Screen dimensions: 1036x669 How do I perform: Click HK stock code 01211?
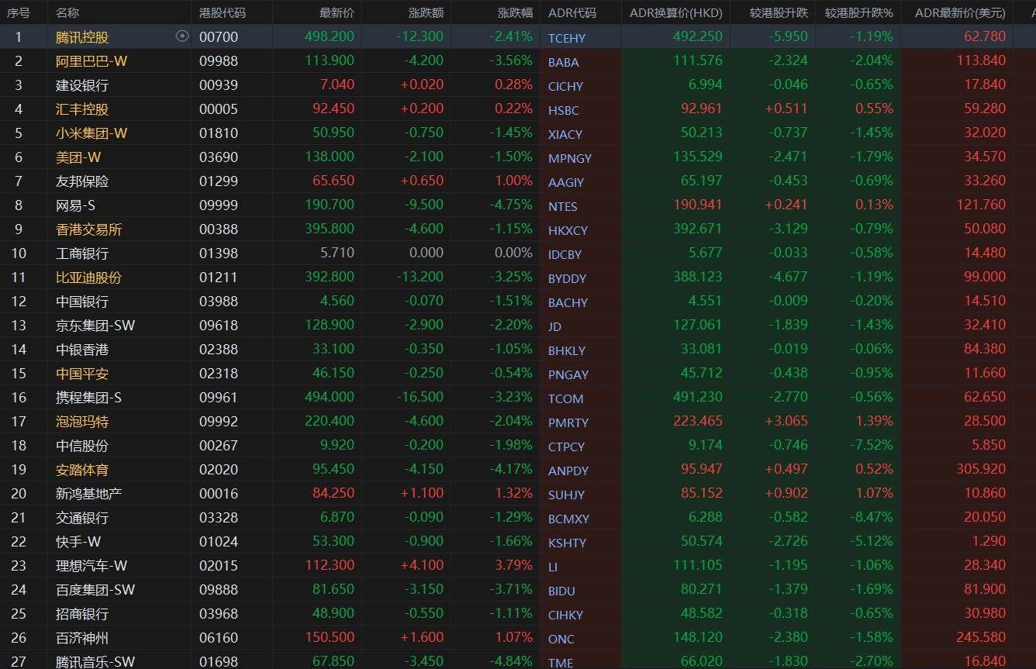(219, 277)
